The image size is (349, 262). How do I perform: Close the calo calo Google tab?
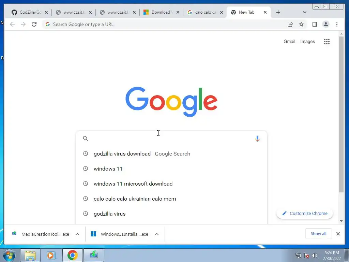pyautogui.click(x=222, y=13)
